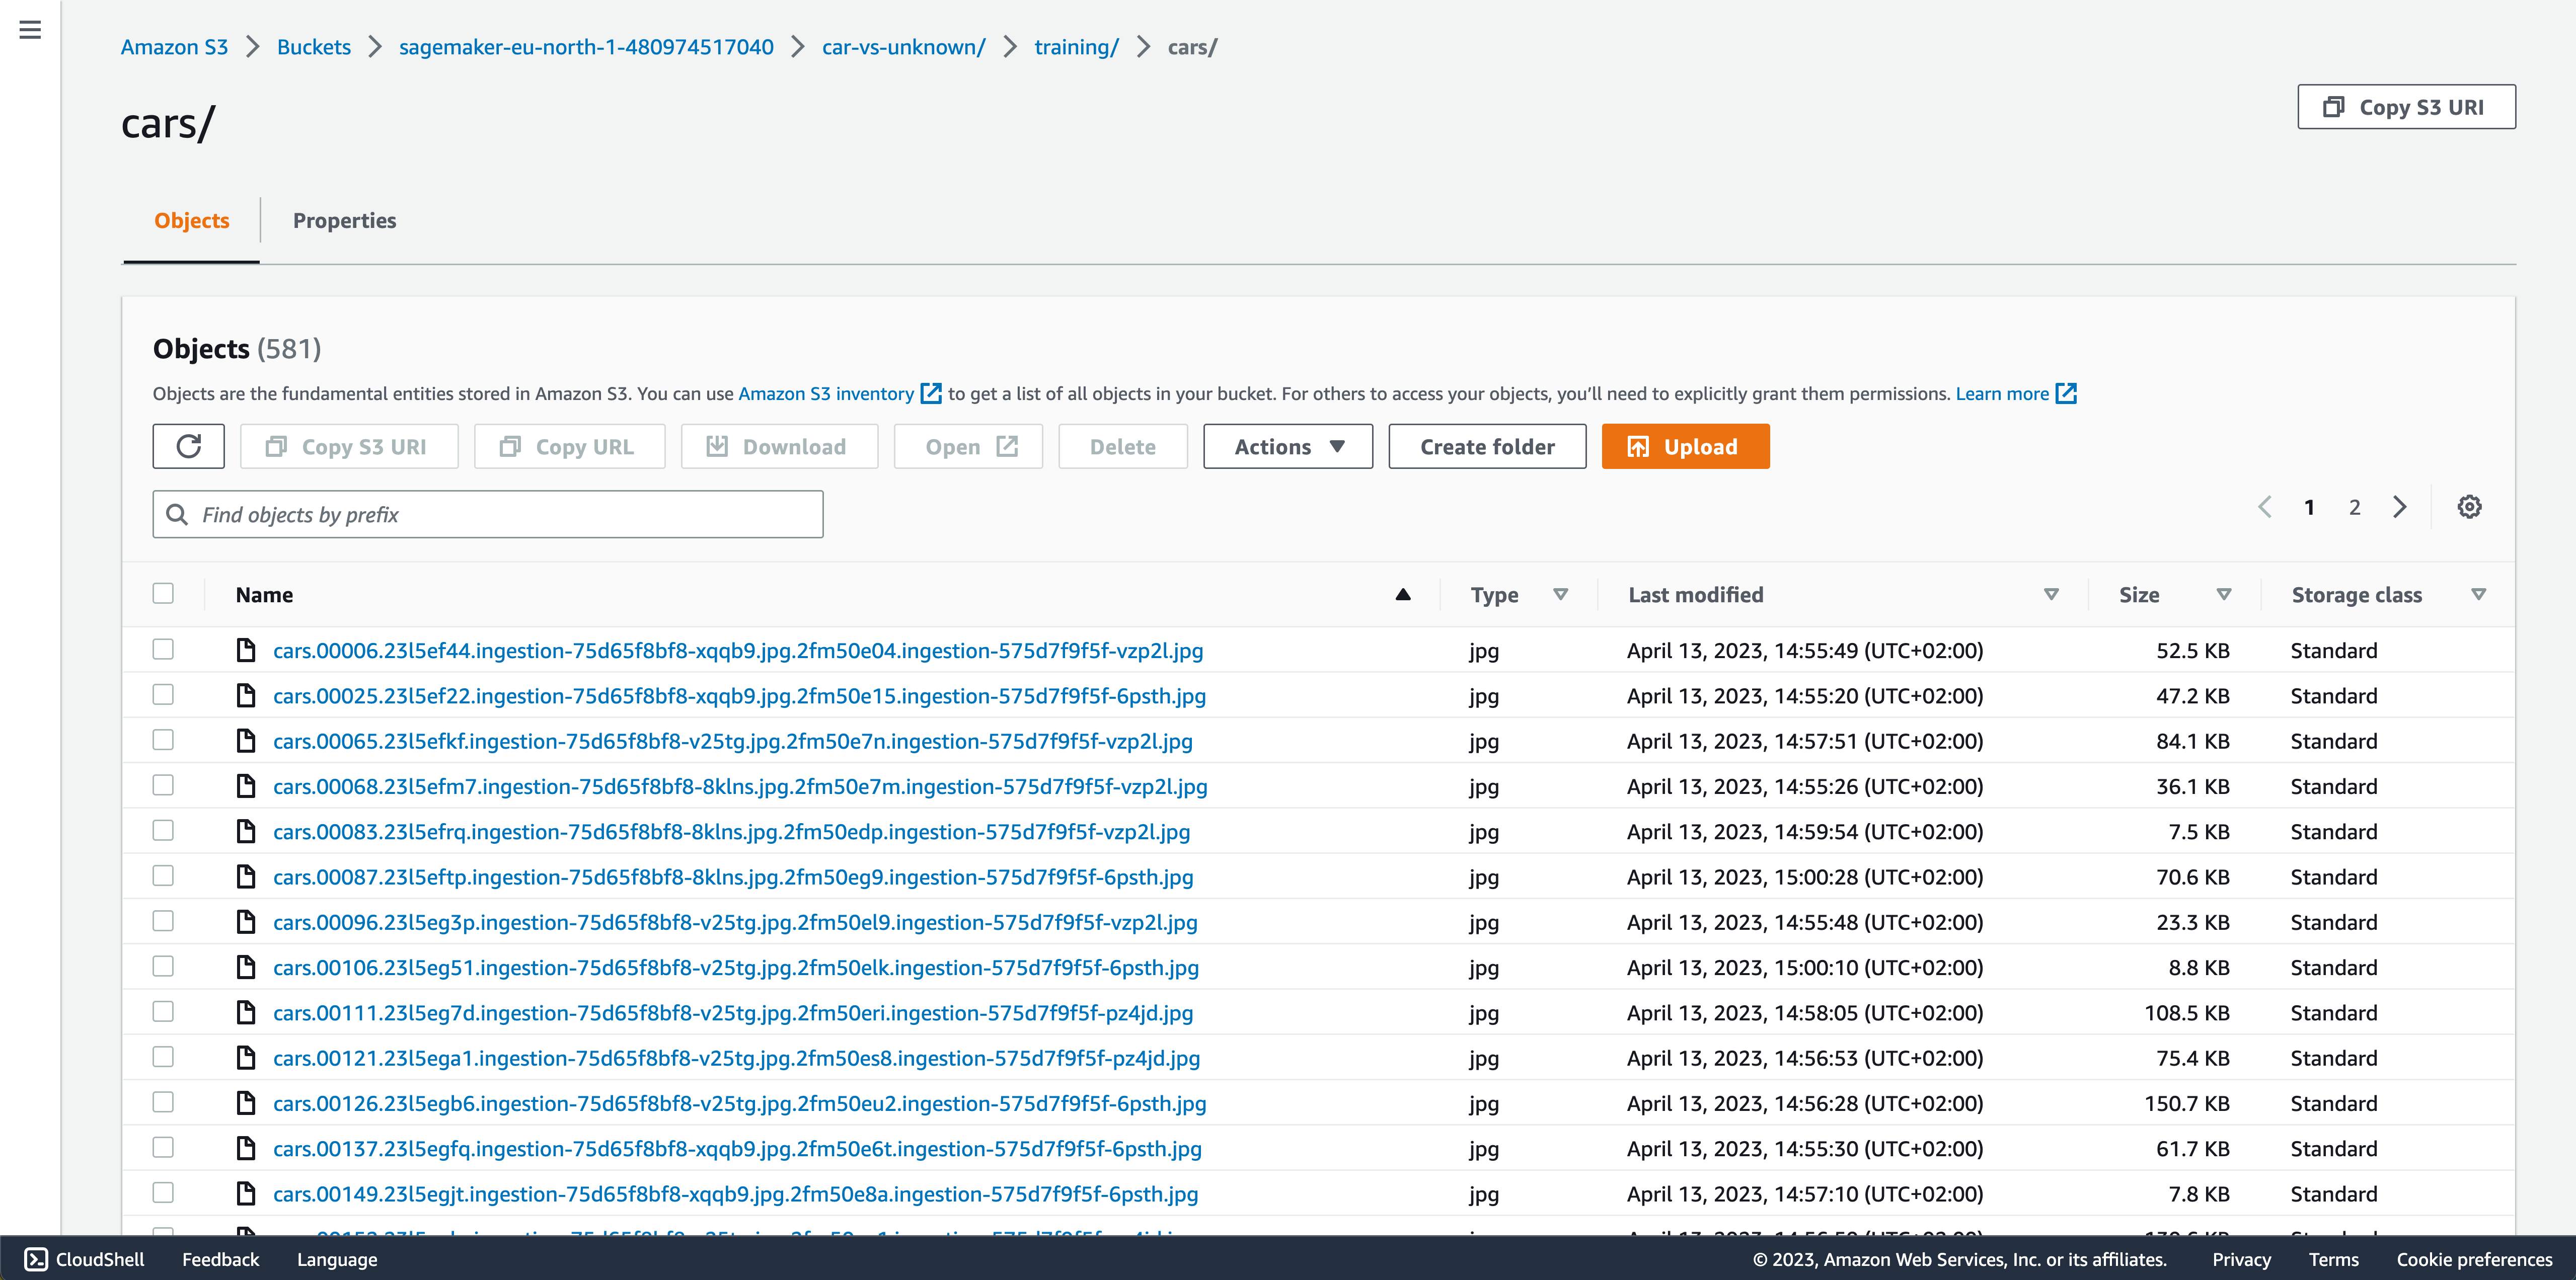Open table preferences gear icon

coord(2469,507)
